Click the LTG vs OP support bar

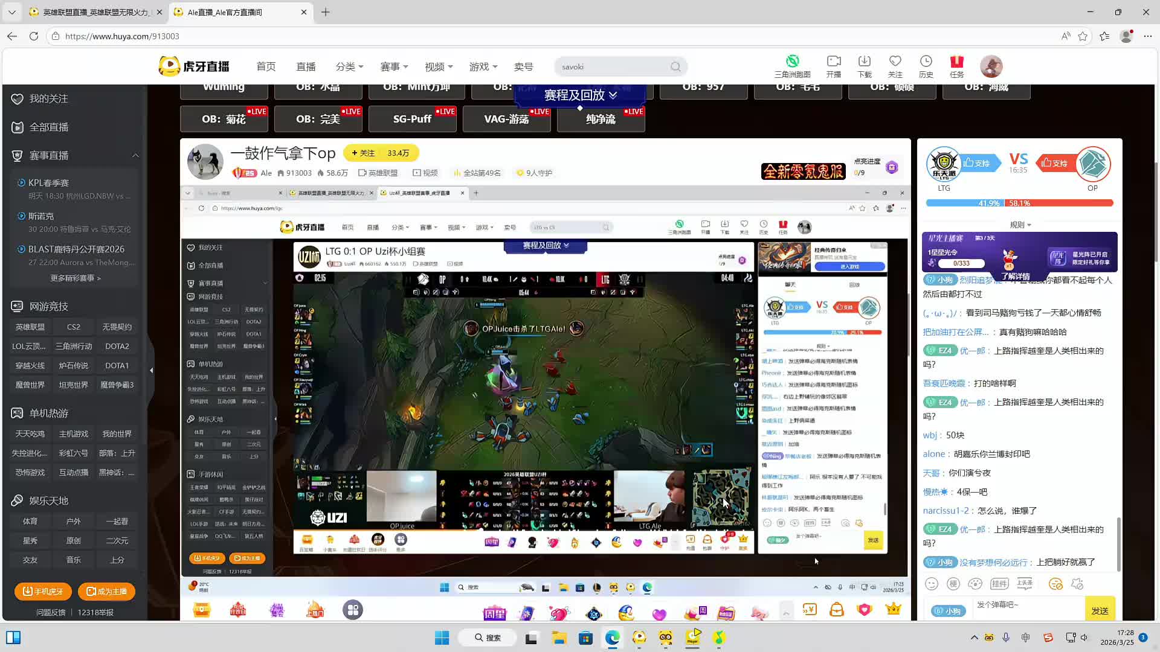click(1019, 203)
